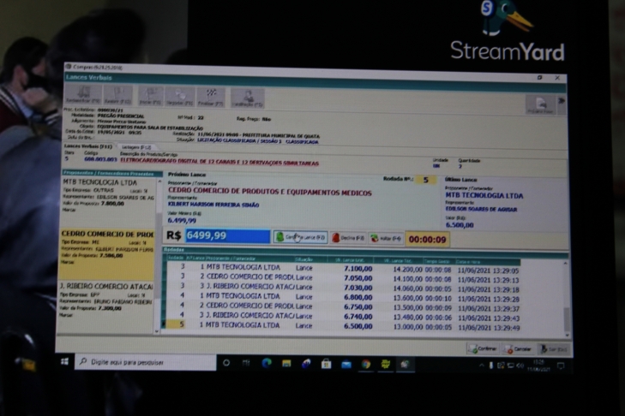625x416 pixels.
Task: Click the yellow app icon on taskbar
Action: 386,365
